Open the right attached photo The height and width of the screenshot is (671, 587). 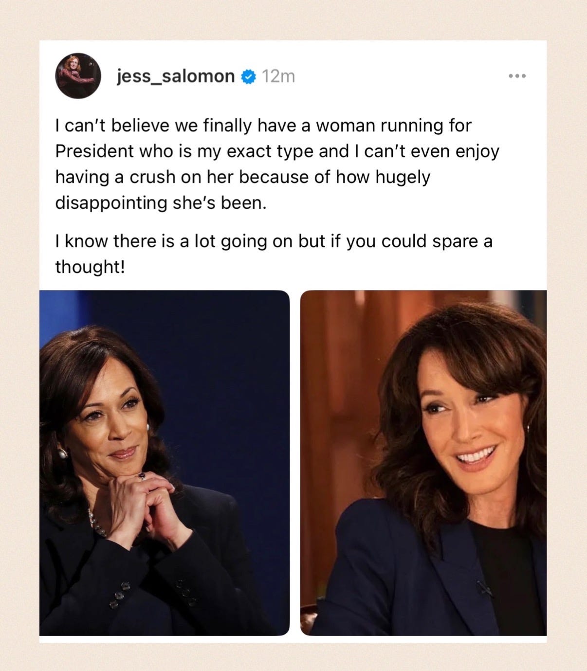click(x=423, y=463)
